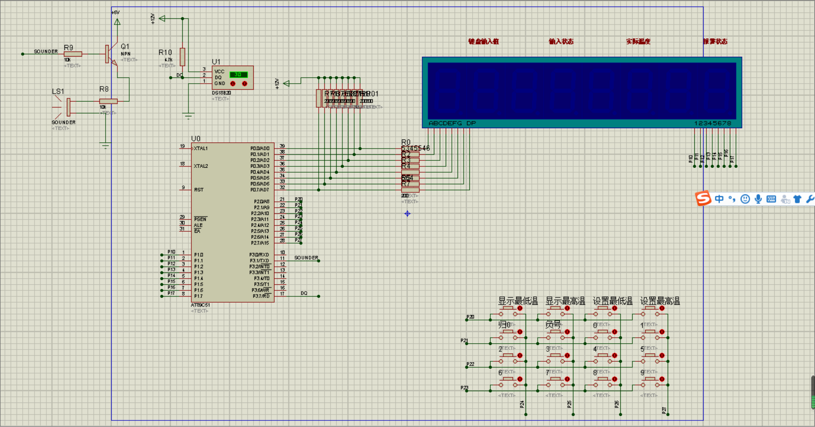Click ABCDEFG DP label on display
815x427 pixels.
tap(452, 123)
